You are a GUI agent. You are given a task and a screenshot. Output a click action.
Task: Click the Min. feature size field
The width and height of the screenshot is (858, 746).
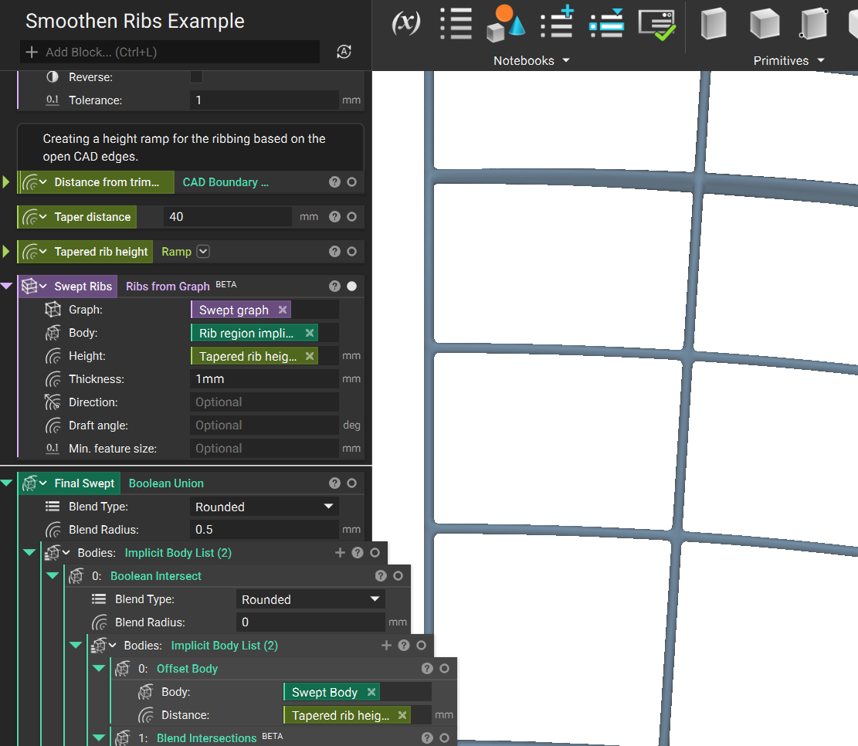pyautogui.click(x=264, y=448)
